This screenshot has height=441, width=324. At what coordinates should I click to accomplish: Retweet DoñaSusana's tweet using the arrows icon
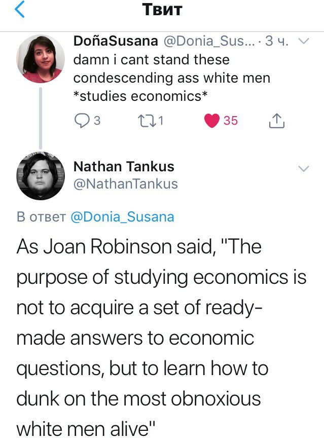click(x=145, y=120)
